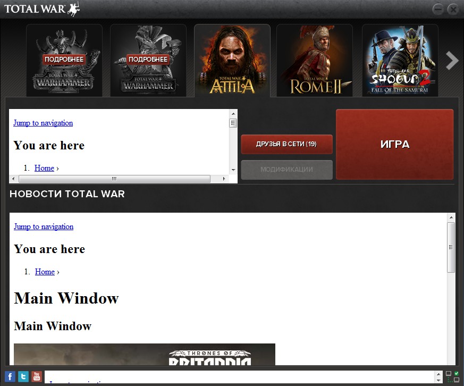Open ДРУЗЬЯ В СЕТИ (19) friends list

286,144
